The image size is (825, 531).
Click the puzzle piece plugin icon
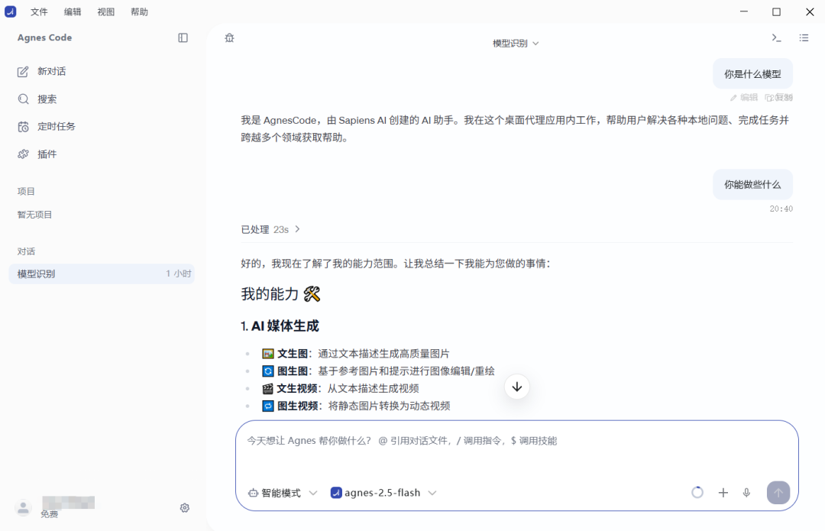click(x=23, y=154)
